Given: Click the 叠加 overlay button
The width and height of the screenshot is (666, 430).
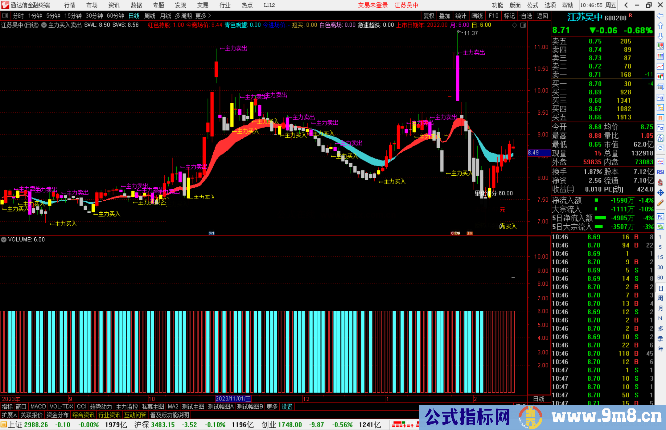Looking at the screenshot, I should [x=445, y=16].
